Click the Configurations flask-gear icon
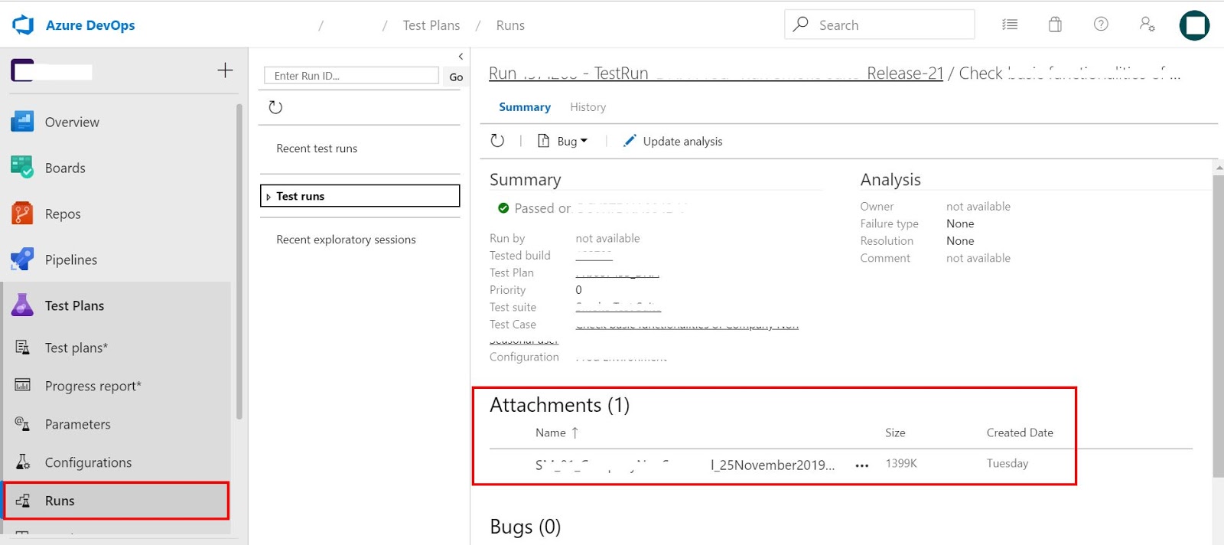This screenshot has width=1224, height=545. [23, 462]
